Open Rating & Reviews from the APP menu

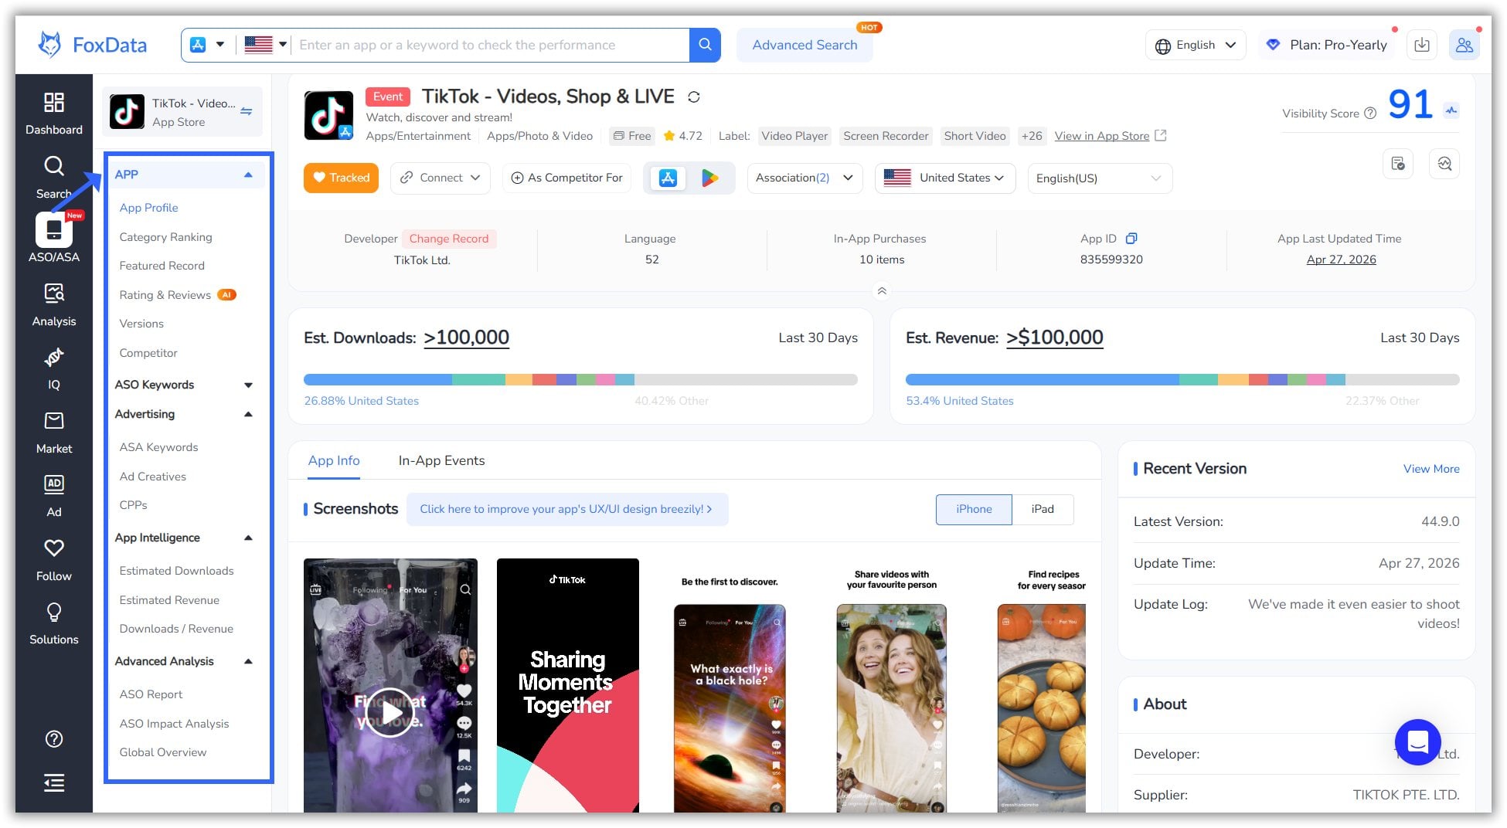165,294
